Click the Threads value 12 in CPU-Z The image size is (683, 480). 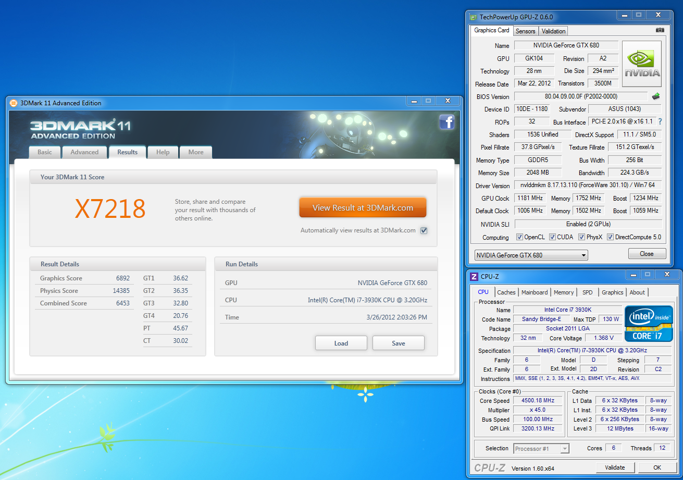click(x=662, y=448)
